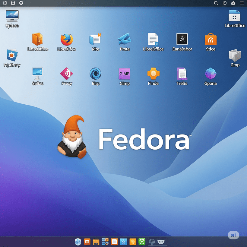Open the Prste blue paper-plane icon
The image size is (247, 247).
125,39
